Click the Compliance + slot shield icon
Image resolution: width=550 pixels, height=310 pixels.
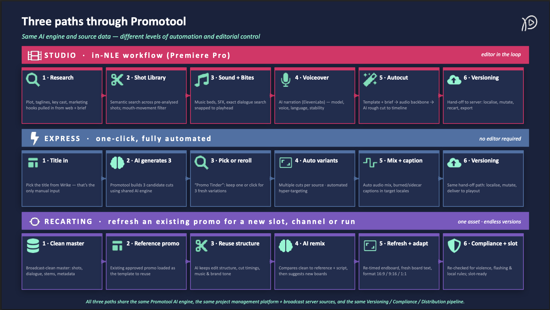[x=454, y=246]
